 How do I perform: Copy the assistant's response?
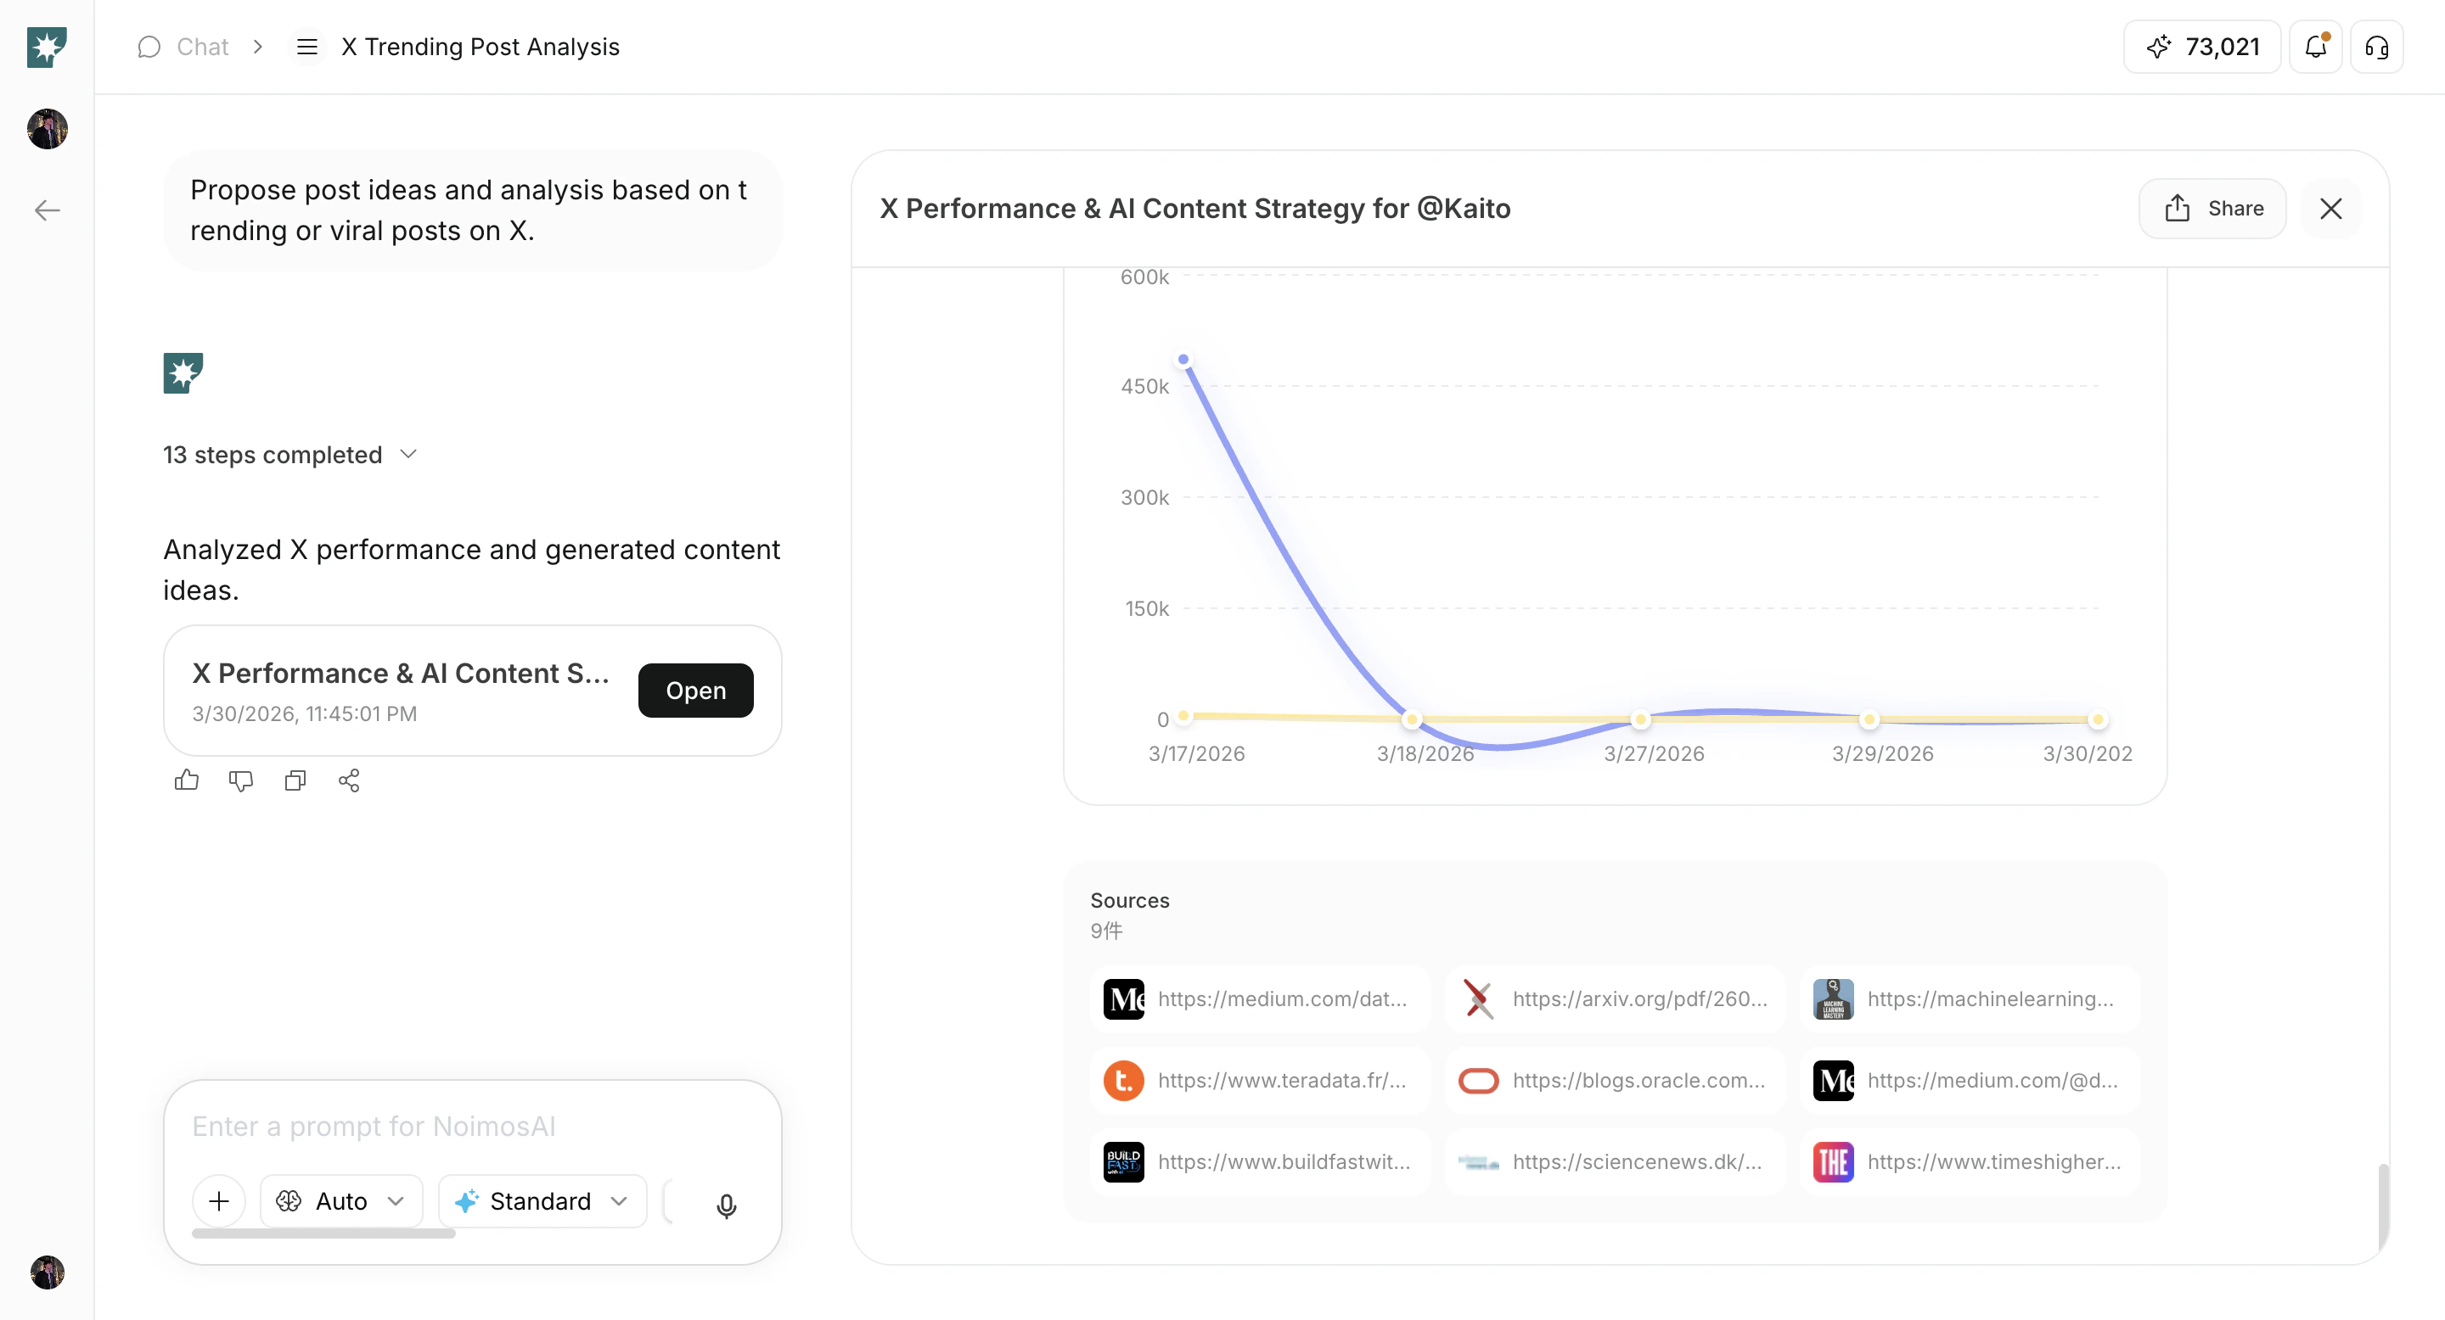click(295, 780)
